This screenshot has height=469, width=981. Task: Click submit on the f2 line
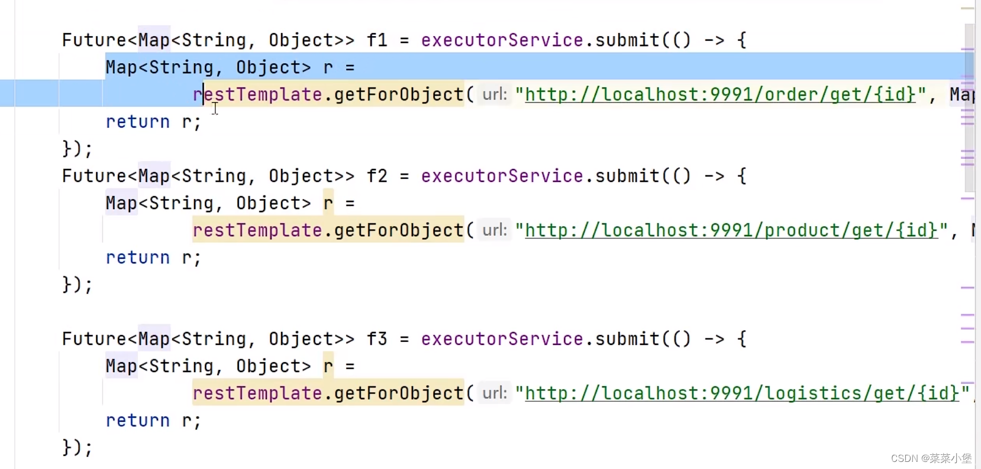click(x=628, y=176)
